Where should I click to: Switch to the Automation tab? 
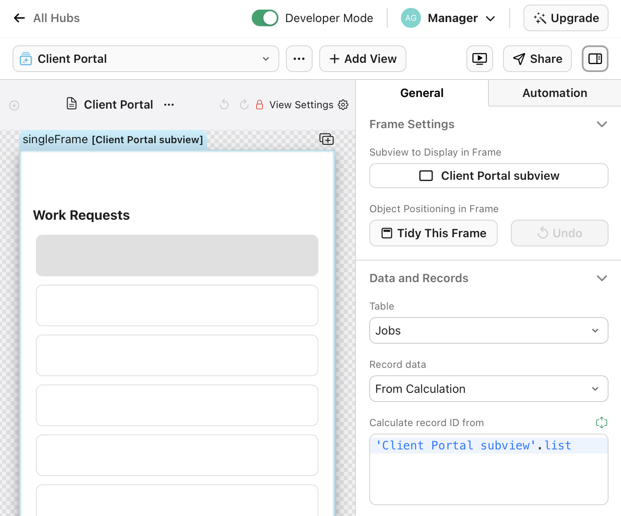(x=554, y=93)
